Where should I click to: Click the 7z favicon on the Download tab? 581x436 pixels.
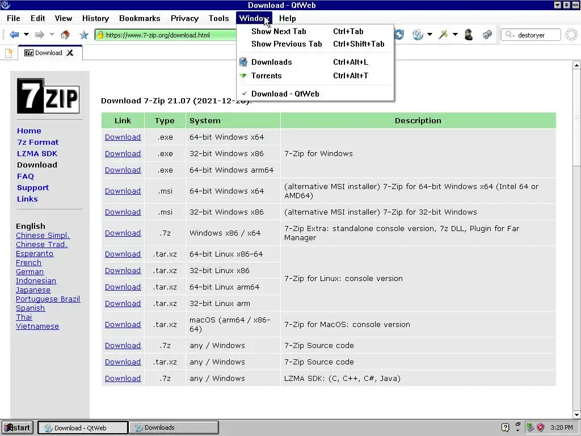(x=28, y=53)
